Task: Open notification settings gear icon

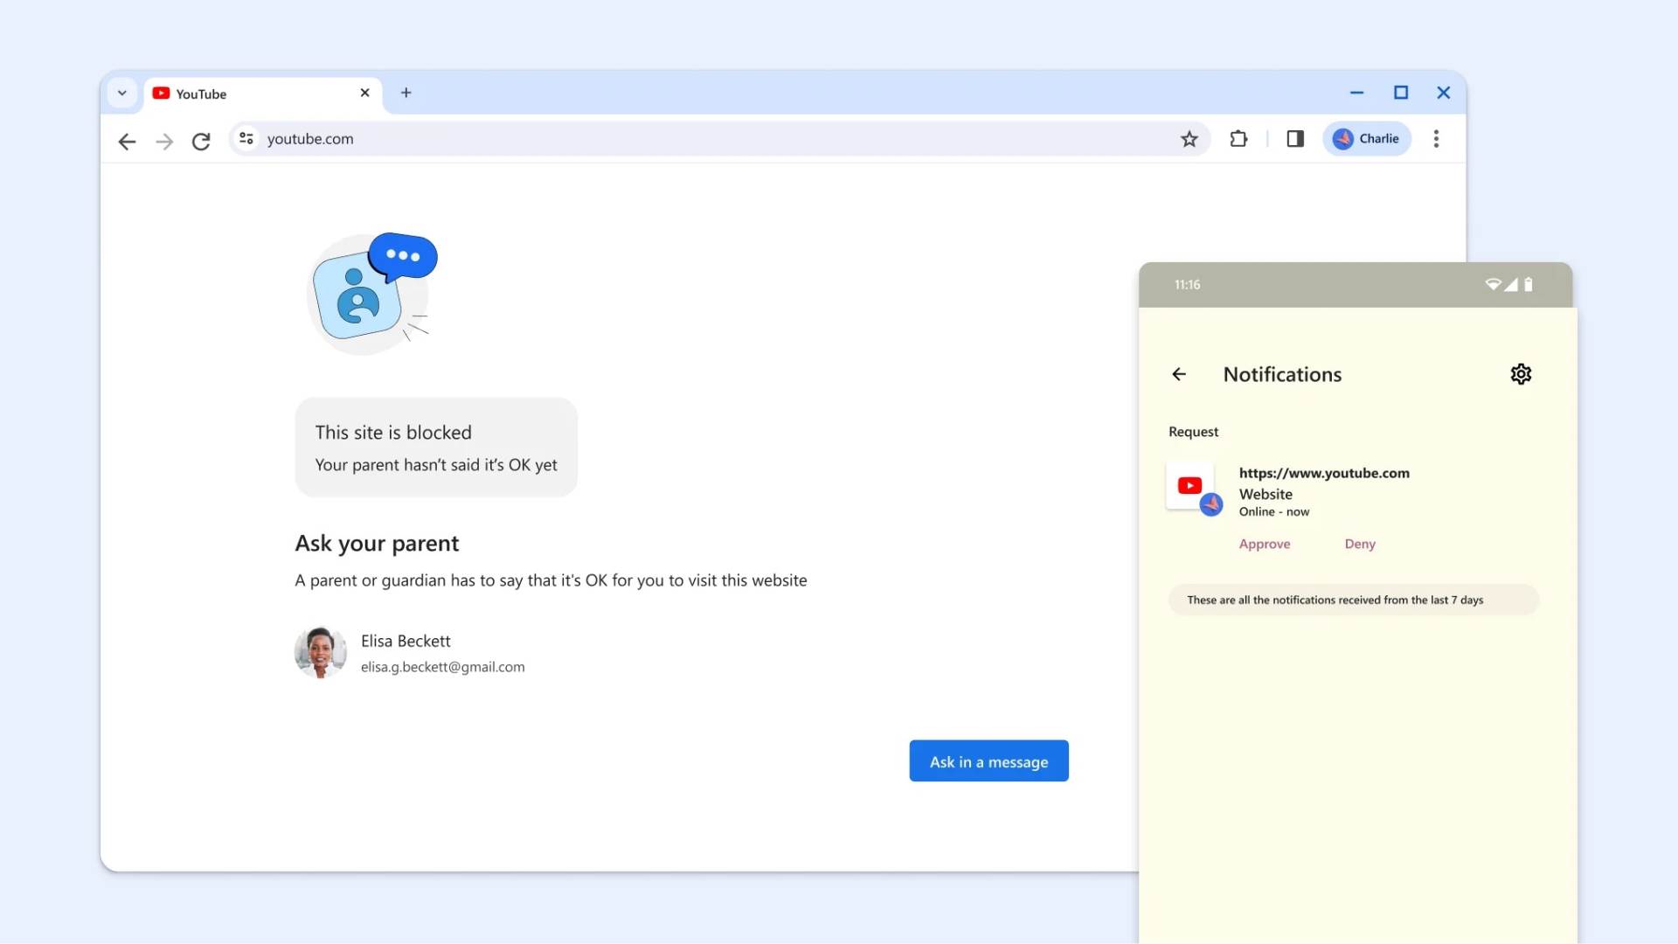Action: (x=1521, y=374)
